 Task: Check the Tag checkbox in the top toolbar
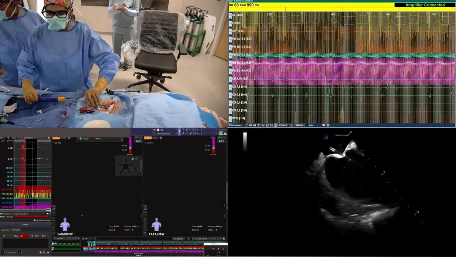coord(158,130)
